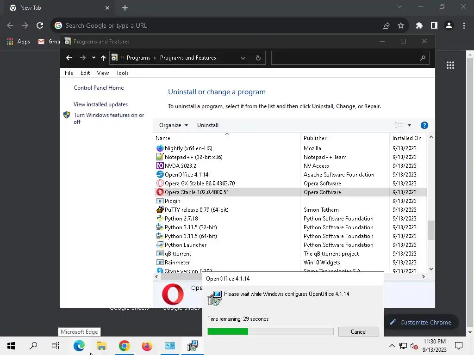Click the Programs and Features search box
Image resolution: width=474 pixels, height=355 pixels.
click(350, 58)
